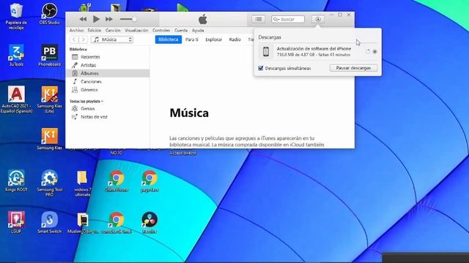The image size is (469, 263).
Task: Open the Papelera de reciclaje desktop icon
Action: point(16,16)
